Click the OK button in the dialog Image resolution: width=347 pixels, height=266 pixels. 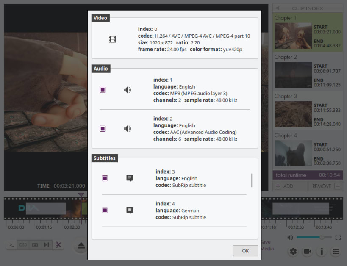tap(245, 250)
